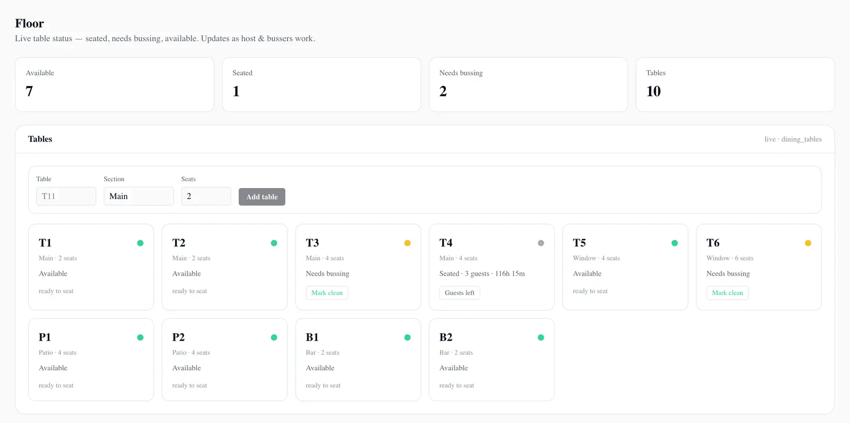Select the Needs bussing summary card
850x423 pixels.
coord(528,84)
